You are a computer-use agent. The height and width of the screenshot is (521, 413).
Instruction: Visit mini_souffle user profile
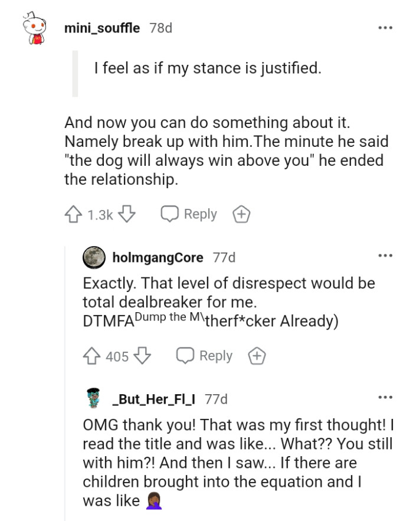point(101,28)
